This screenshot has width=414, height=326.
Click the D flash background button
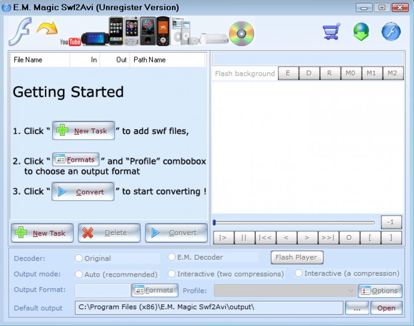pos(309,73)
